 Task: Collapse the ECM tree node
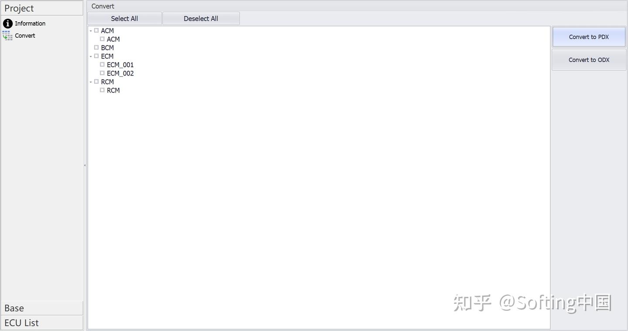click(91, 56)
